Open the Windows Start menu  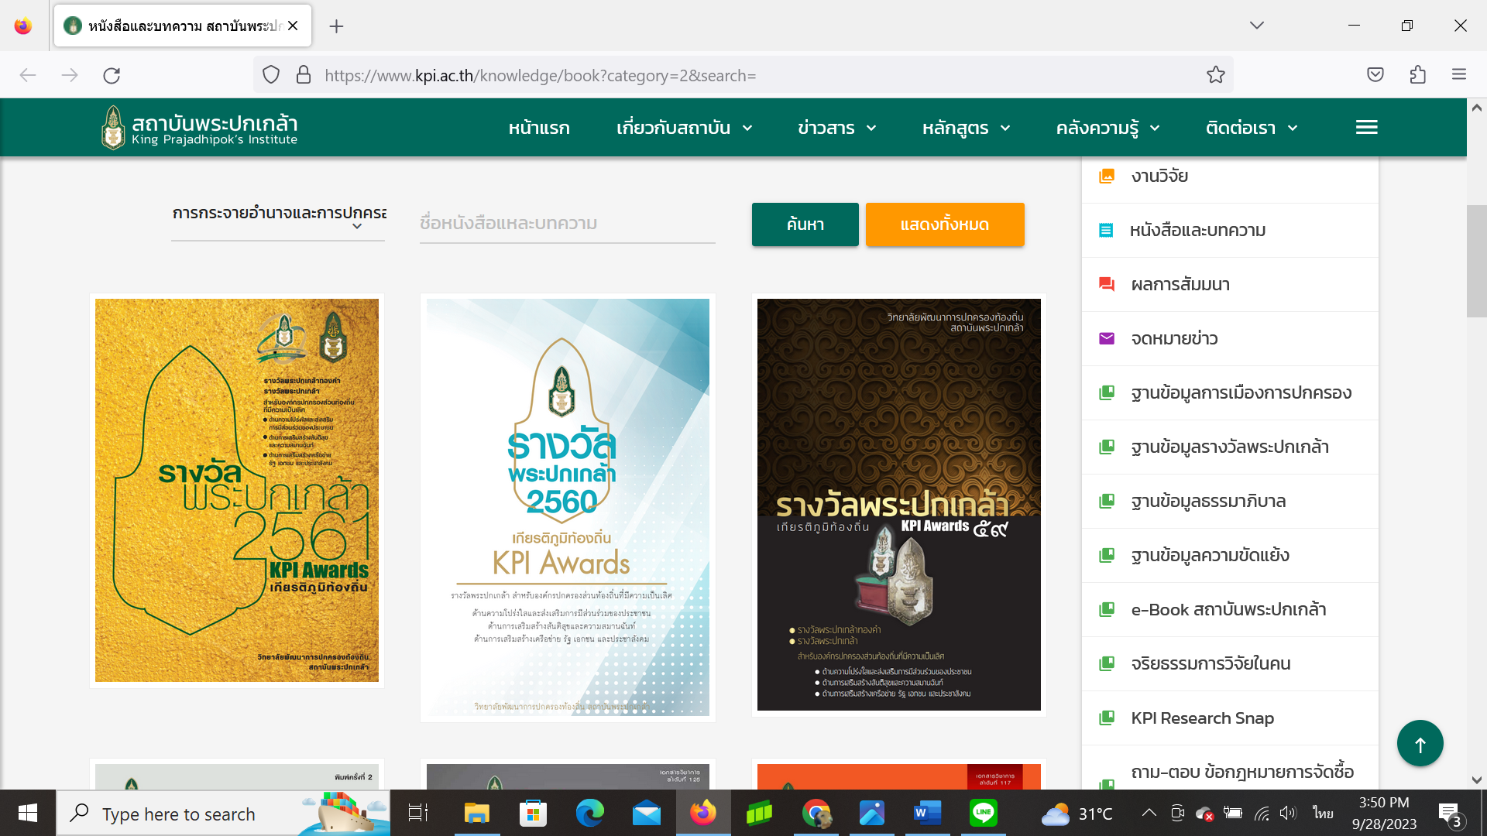(28, 814)
